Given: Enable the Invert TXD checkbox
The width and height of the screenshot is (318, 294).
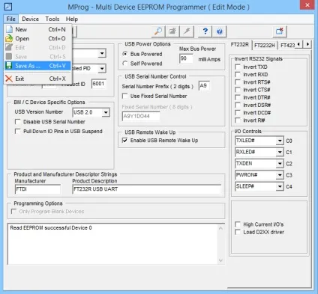Looking at the screenshot, I should coord(238,67).
